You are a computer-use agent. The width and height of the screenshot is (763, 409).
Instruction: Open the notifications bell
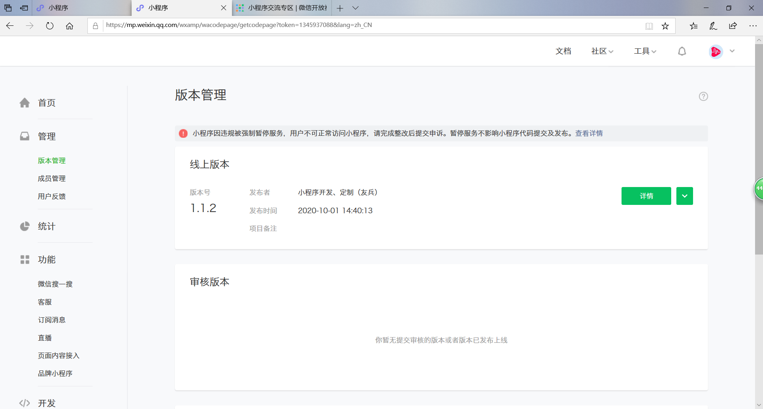(x=682, y=51)
